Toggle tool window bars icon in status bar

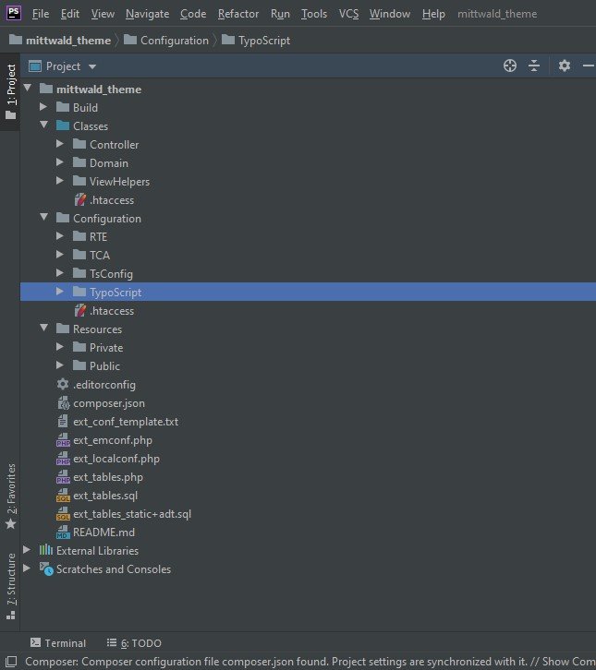click(11, 662)
